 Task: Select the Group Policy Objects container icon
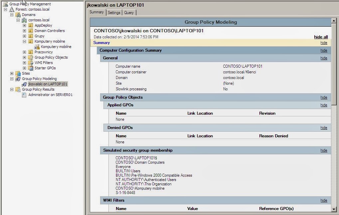tap(30, 57)
